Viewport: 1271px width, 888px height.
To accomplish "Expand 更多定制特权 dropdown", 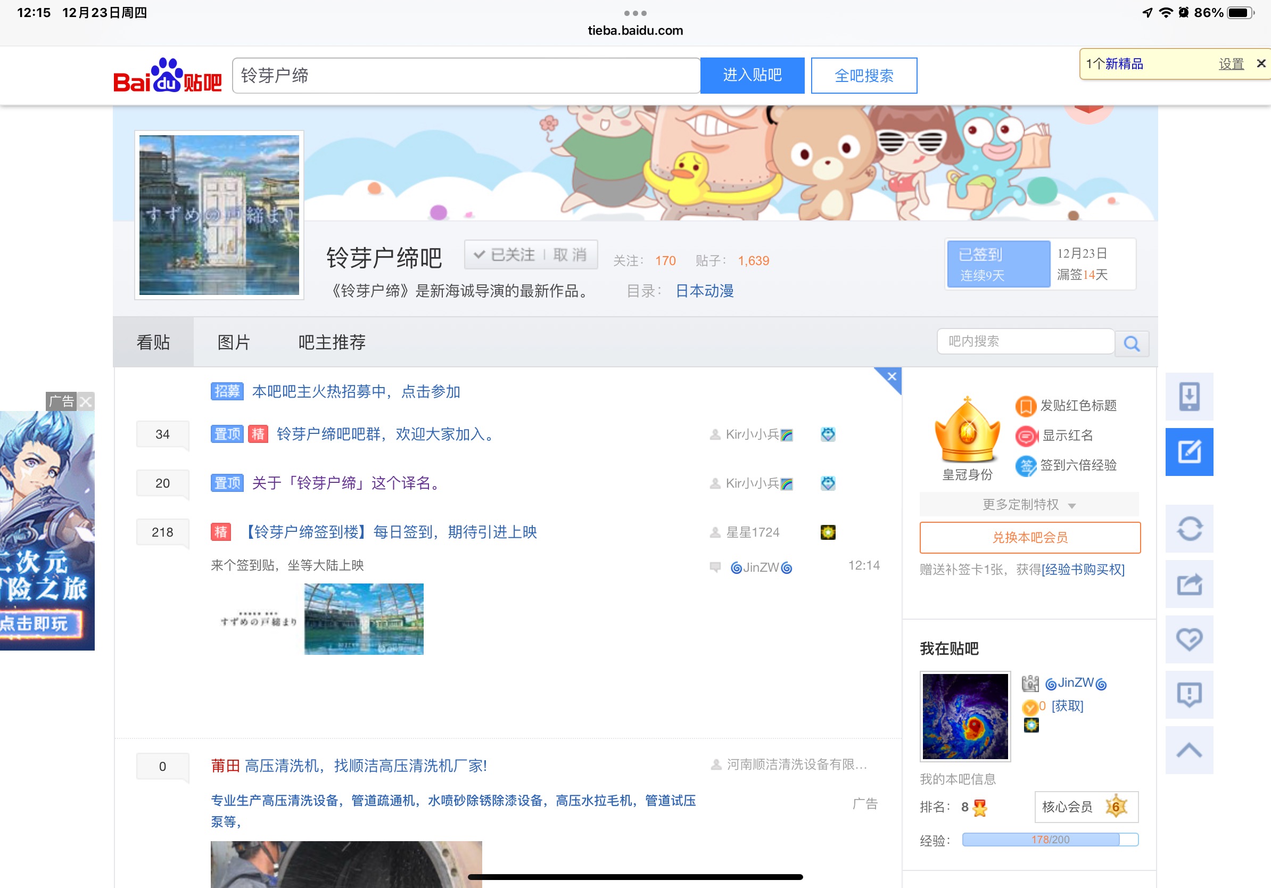I will [x=1028, y=504].
